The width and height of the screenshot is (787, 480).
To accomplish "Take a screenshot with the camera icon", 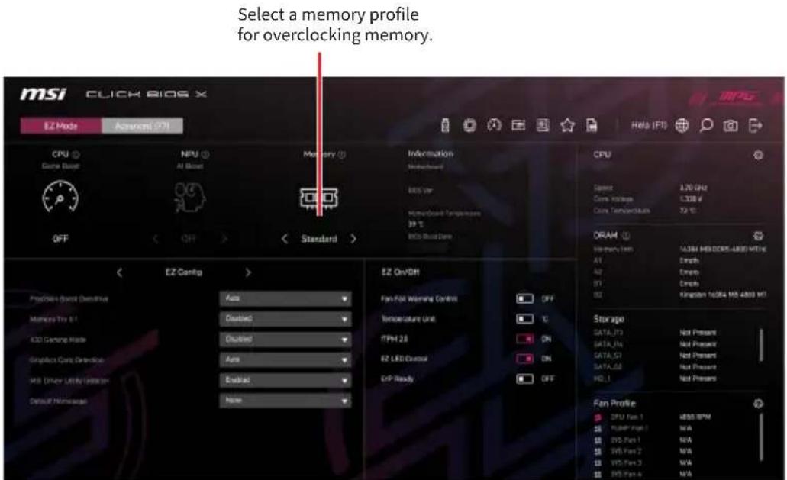I will (731, 125).
